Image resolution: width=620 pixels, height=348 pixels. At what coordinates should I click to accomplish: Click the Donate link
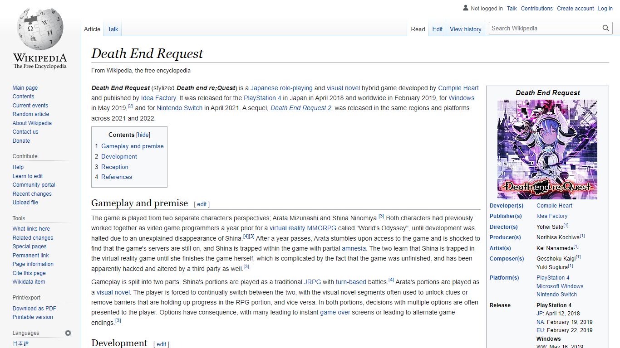[x=21, y=141]
